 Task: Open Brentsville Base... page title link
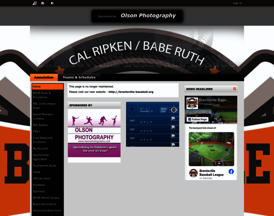(x=215, y=100)
